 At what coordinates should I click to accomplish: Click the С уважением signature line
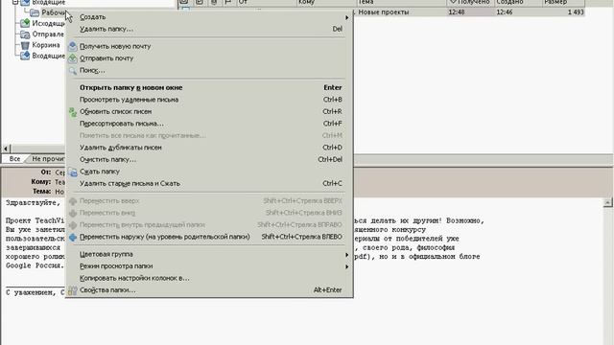35,292
